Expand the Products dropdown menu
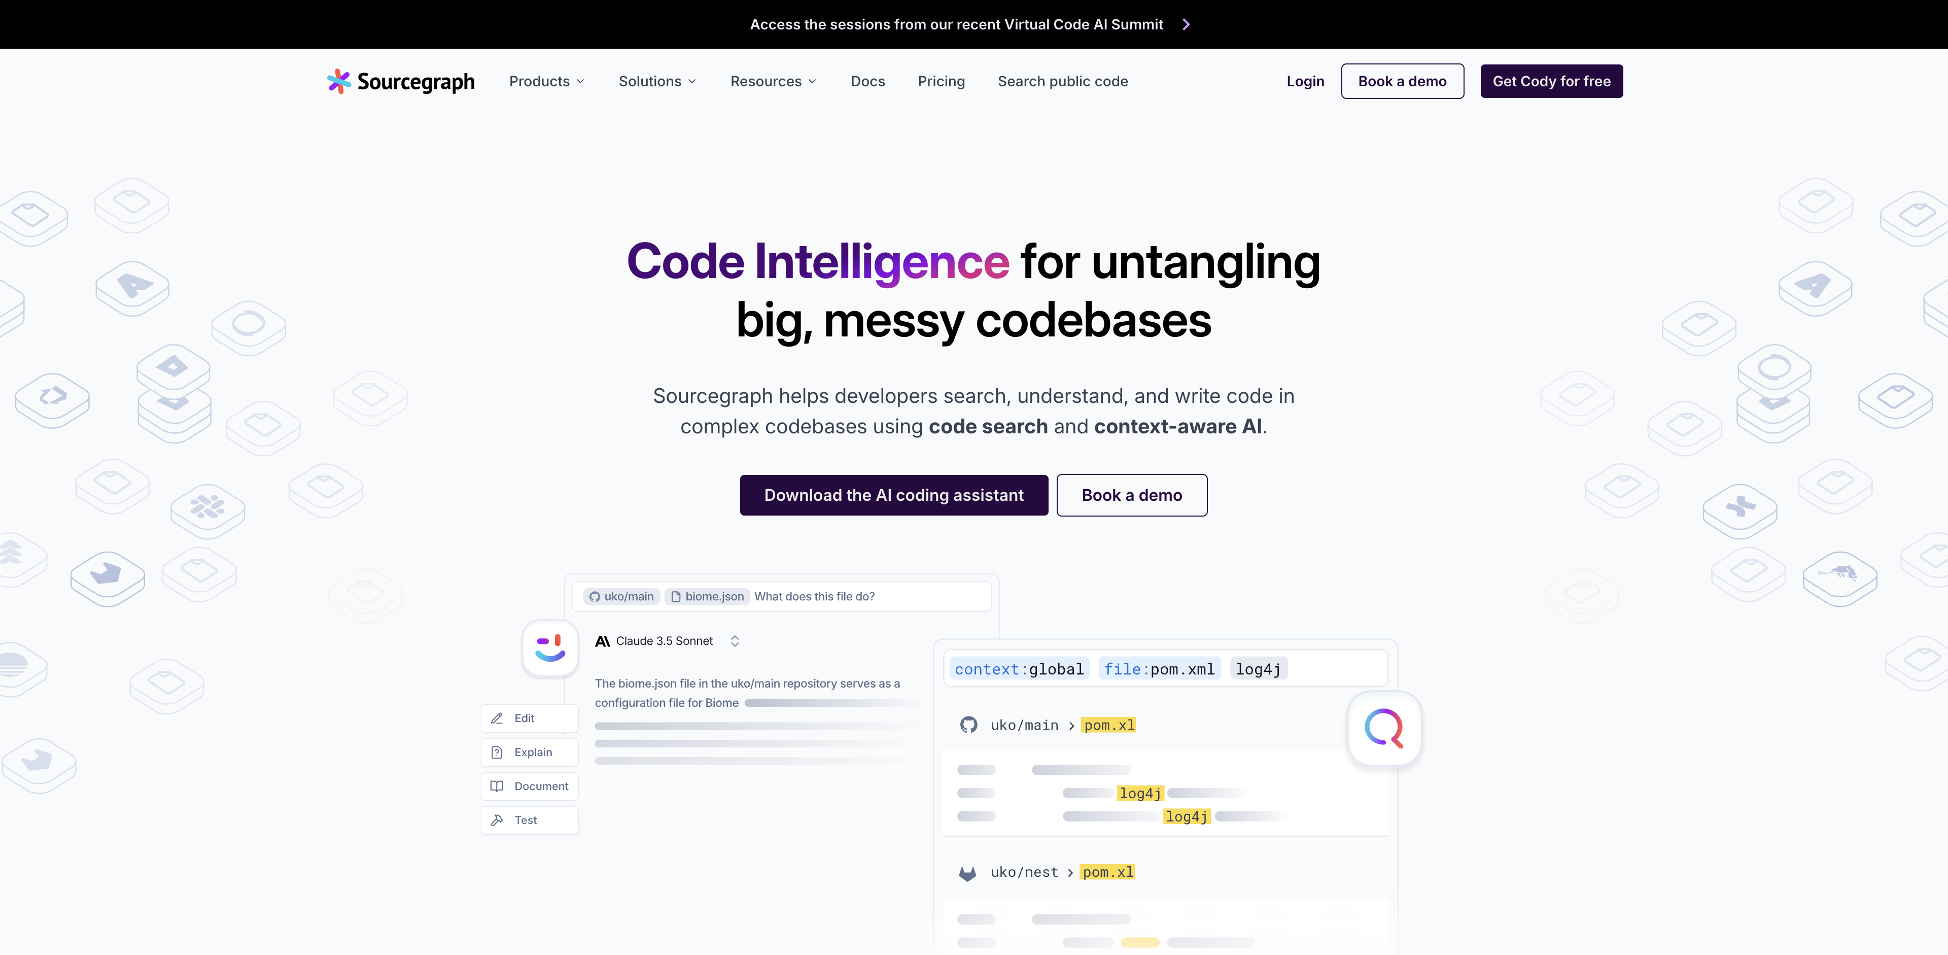The width and height of the screenshot is (1948, 955). point(548,81)
